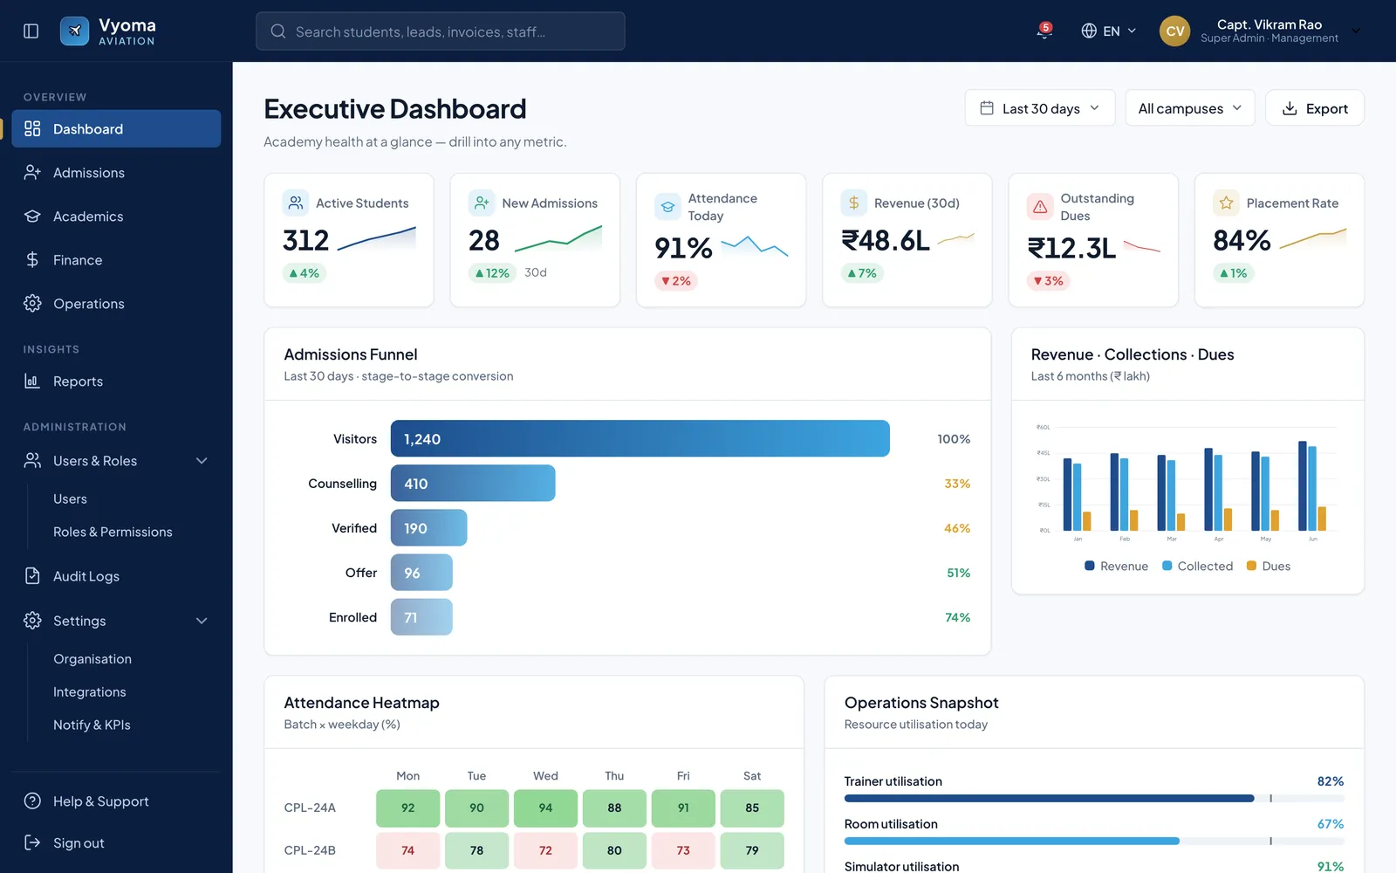Click the Help & Support icon

[32, 801]
